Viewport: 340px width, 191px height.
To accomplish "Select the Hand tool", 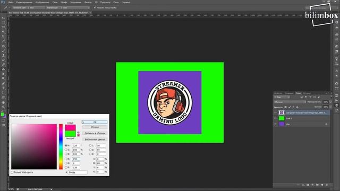I will [x=3, y=102].
